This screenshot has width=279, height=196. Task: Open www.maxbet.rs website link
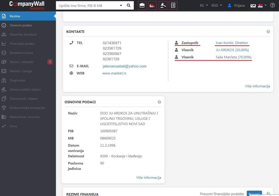(114, 73)
